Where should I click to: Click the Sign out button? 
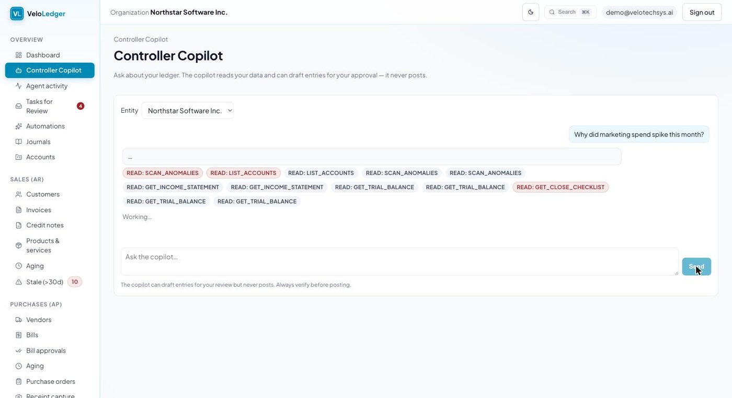(x=702, y=12)
